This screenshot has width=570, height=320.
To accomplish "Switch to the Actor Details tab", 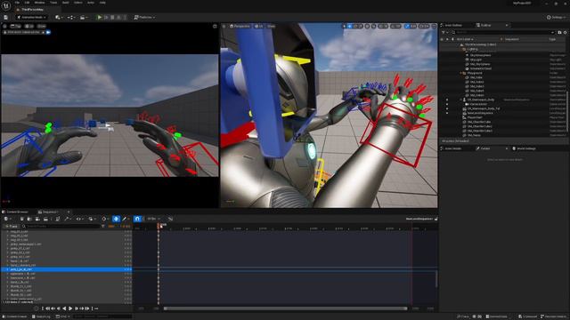I will [453, 148].
